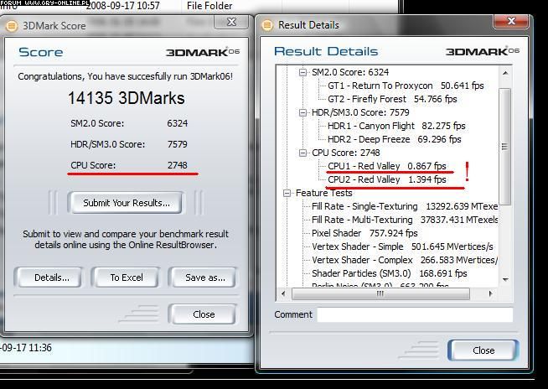Select Fill Rate - Single-Texturing row
This screenshot has height=389, width=548.
point(405,206)
